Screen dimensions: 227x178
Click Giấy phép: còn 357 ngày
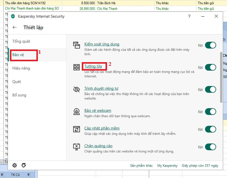[200, 166]
